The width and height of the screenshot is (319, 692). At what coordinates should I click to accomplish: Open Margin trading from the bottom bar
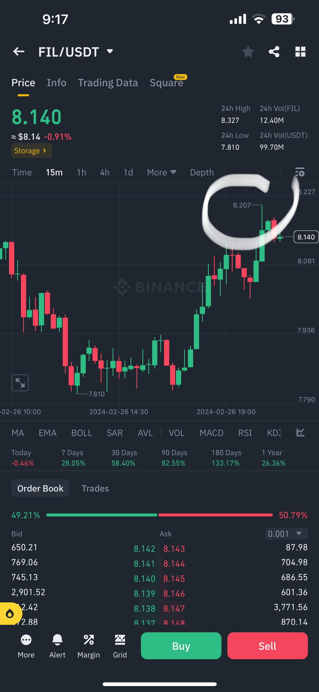[x=89, y=645]
